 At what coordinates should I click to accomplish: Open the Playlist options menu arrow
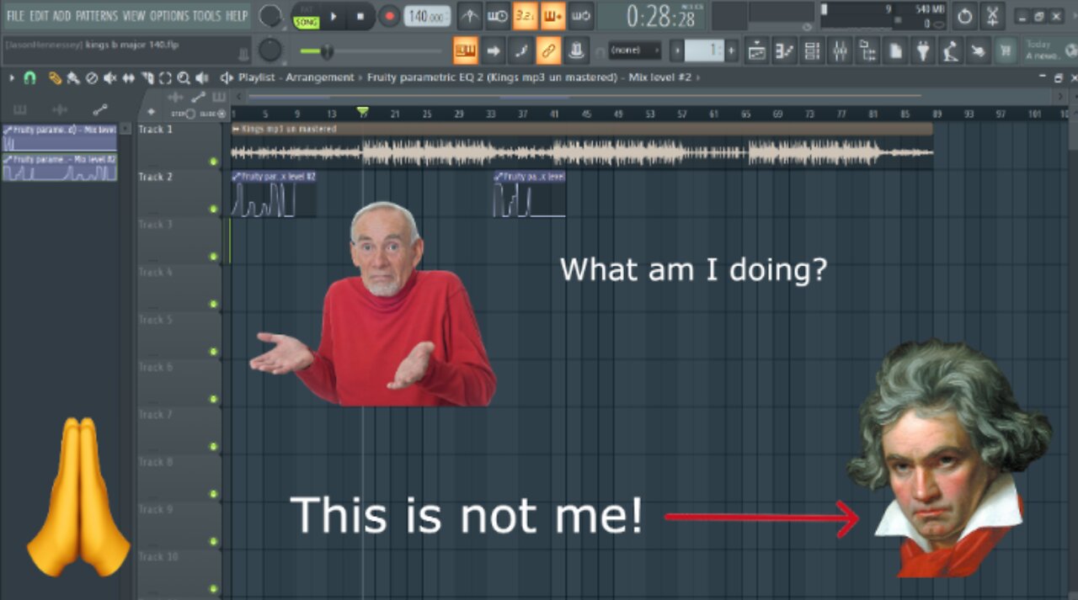click(12, 77)
